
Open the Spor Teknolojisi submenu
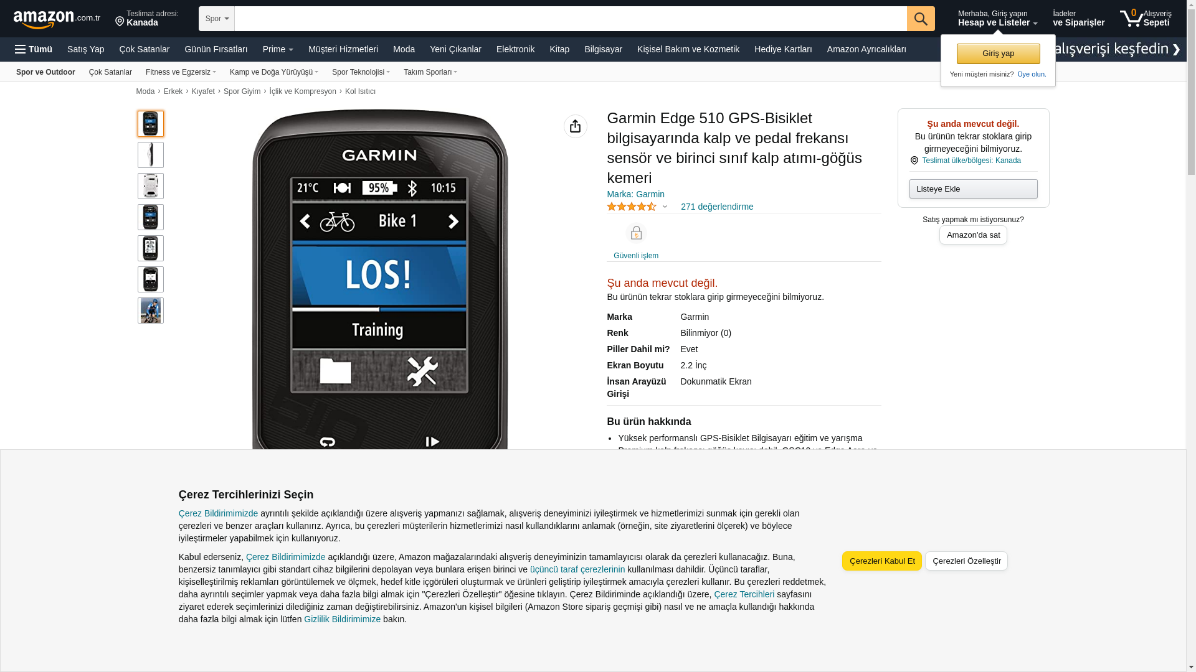coord(361,72)
